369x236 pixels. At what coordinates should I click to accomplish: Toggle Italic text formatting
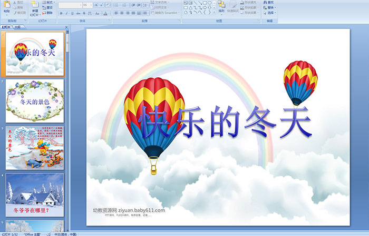66,13
